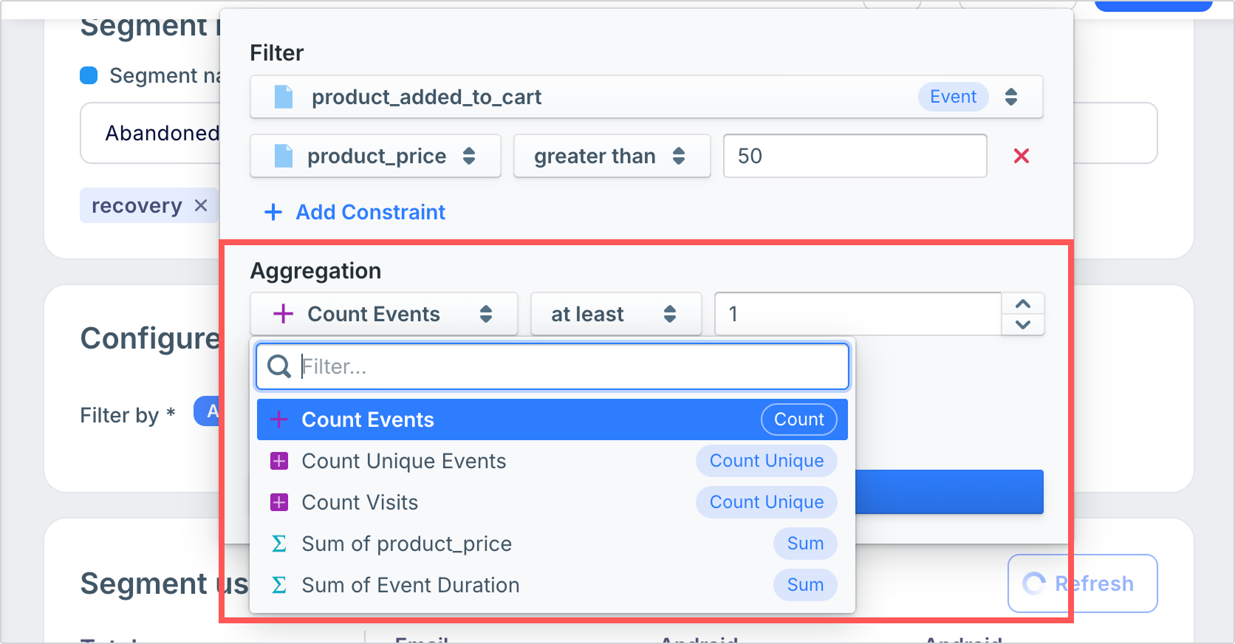Click the purple icon beside Count Visits
1235x644 pixels.
coord(279,503)
